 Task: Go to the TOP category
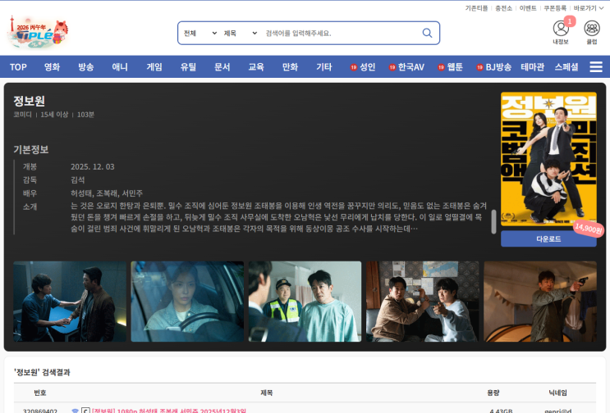pos(18,66)
